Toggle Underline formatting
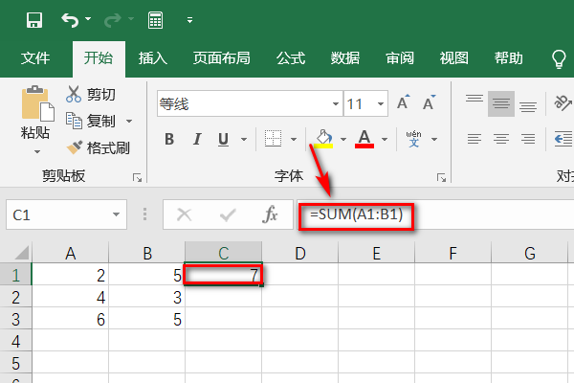This screenshot has height=383, width=574. tap(223, 139)
